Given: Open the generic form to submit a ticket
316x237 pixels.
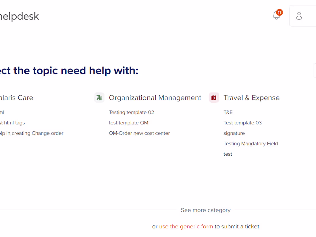Looking at the screenshot, I should (186, 226).
